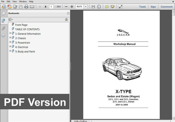The height and width of the screenshot is (122, 175).
Task: Close the document with X button
Action: (x=173, y=1)
